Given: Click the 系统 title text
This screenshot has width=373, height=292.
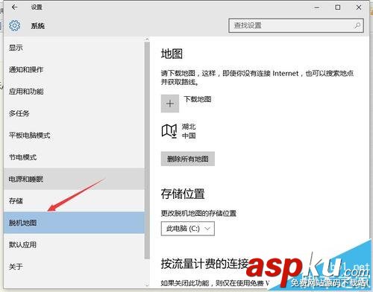Looking at the screenshot, I should pyautogui.click(x=38, y=26).
